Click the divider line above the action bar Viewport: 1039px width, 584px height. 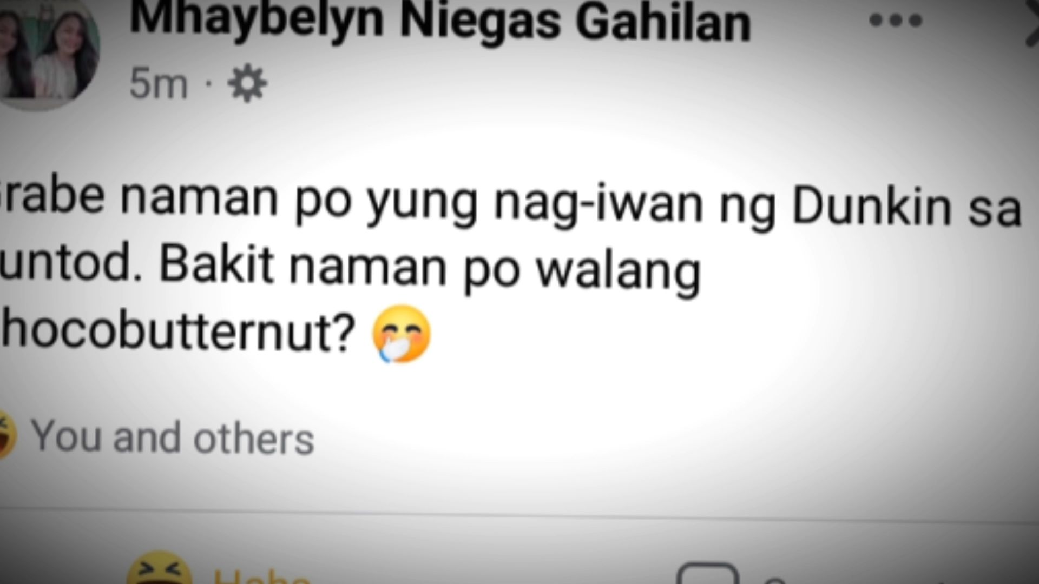(519, 515)
